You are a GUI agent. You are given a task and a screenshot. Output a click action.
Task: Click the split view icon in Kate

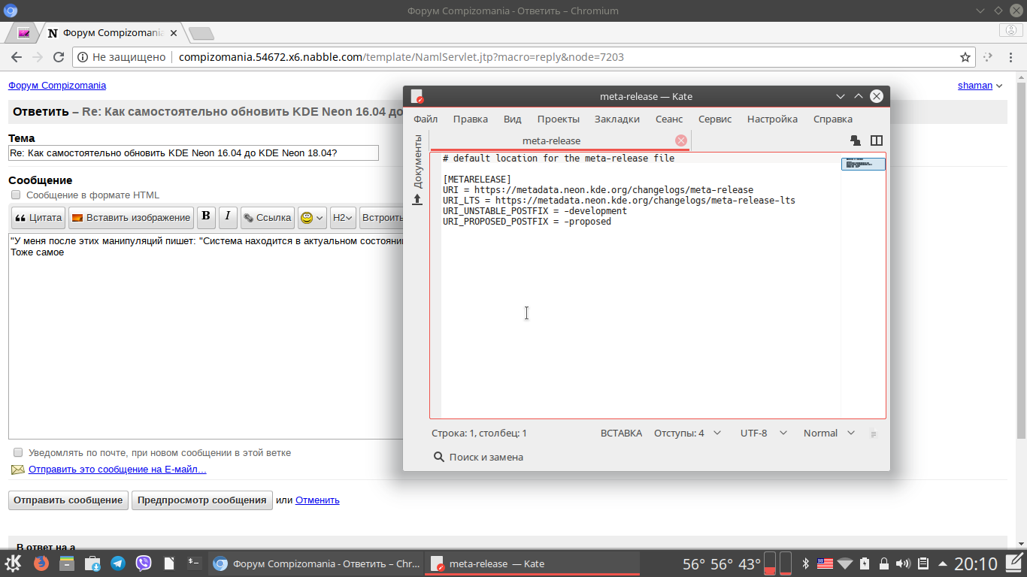tap(876, 140)
